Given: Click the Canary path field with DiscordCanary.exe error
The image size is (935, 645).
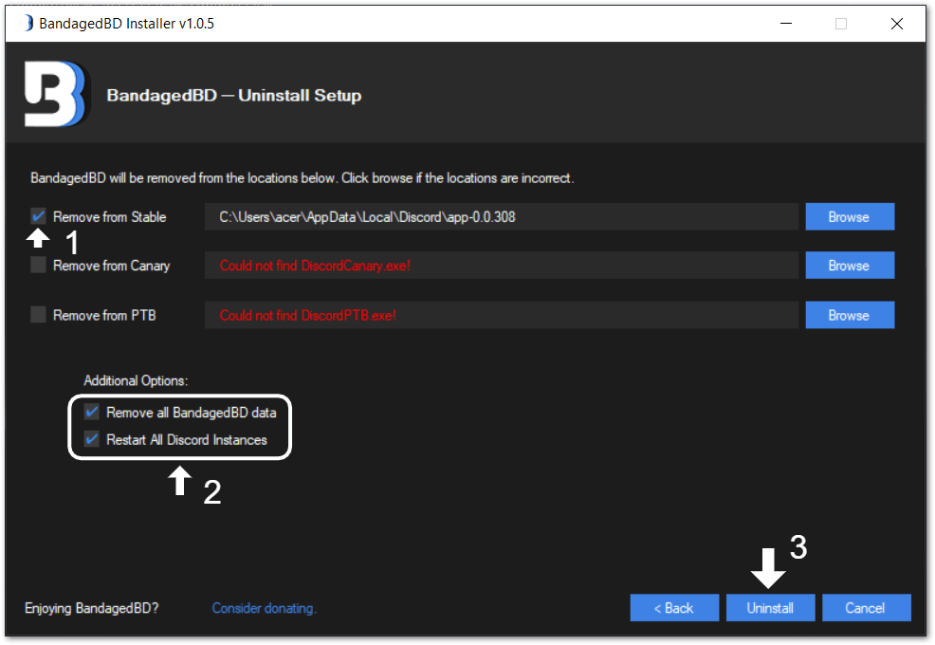Looking at the screenshot, I should click(502, 266).
